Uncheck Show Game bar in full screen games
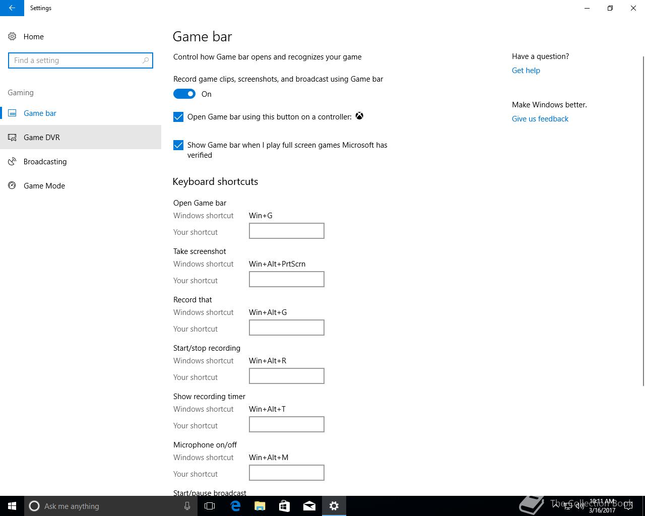This screenshot has width=645, height=516. point(178,145)
